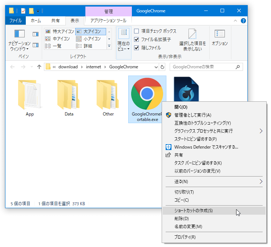
Task: Expand グラフィックス プロセッサと共に実行 submenu
Action: tap(261, 131)
